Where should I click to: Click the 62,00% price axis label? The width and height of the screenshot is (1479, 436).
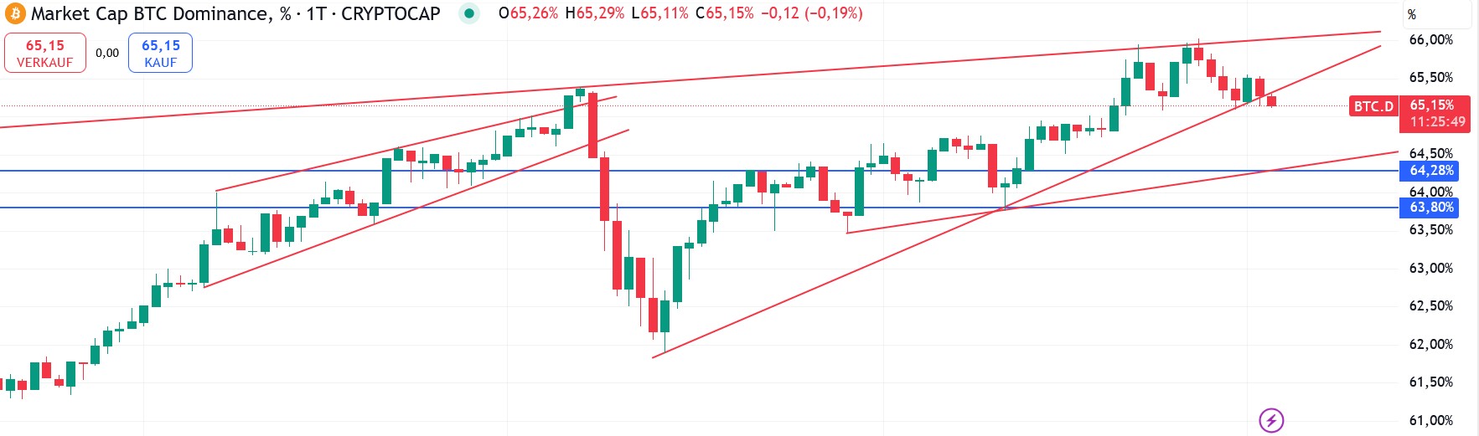pos(1431,344)
